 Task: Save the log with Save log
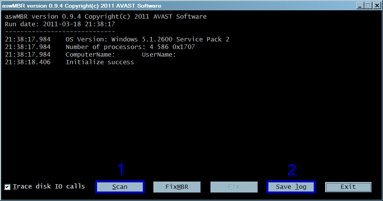click(291, 187)
